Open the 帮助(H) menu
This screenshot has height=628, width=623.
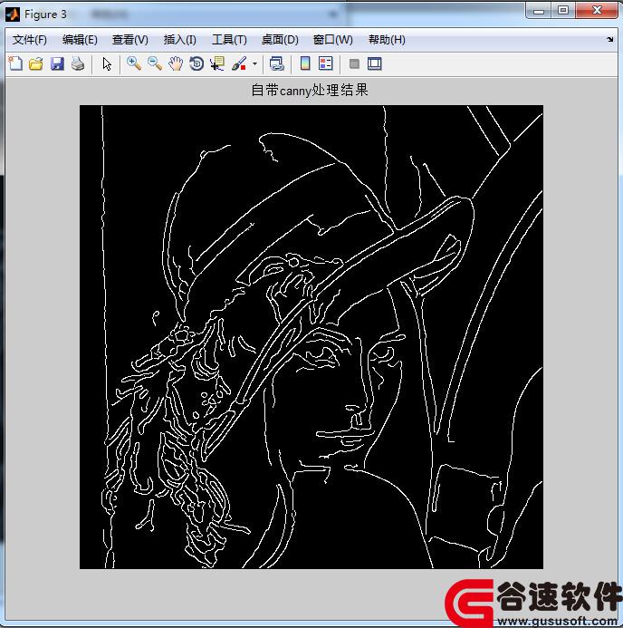pyautogui.click(x=387, y=40)
